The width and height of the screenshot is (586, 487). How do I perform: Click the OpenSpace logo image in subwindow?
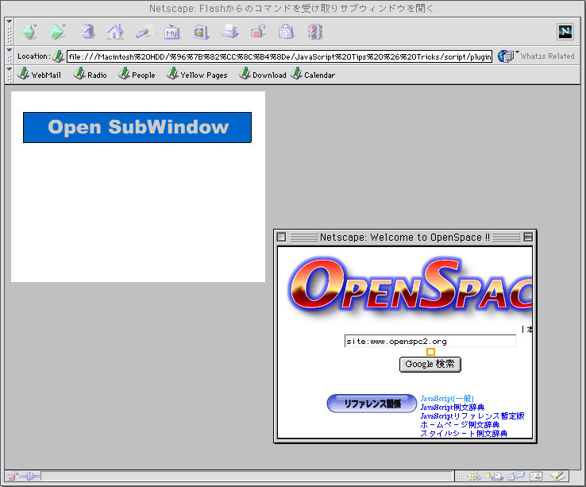[410, 288]
